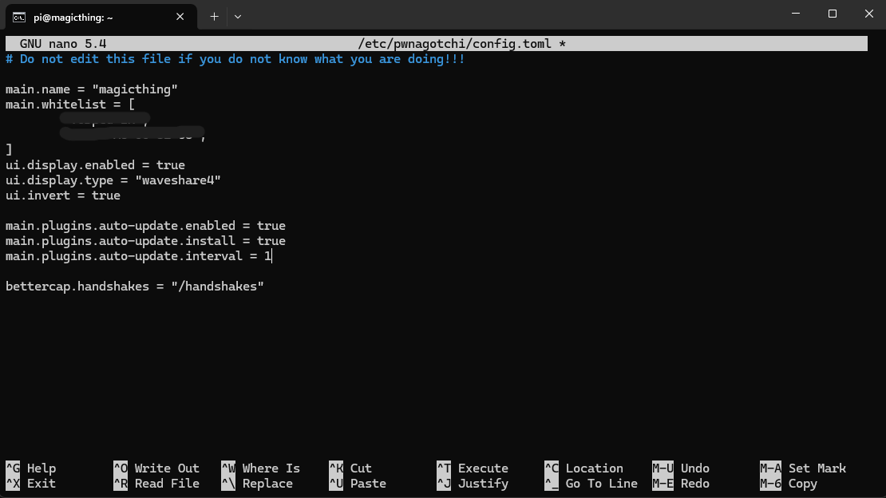Click the ^R Read File shortcut

click(156, 484)
